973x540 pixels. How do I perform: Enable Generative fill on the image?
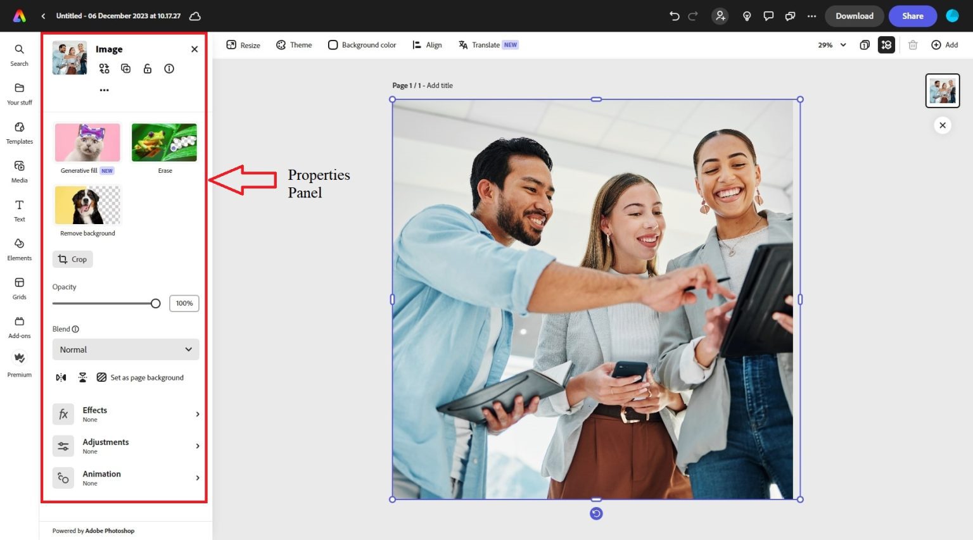pos(87,142)
